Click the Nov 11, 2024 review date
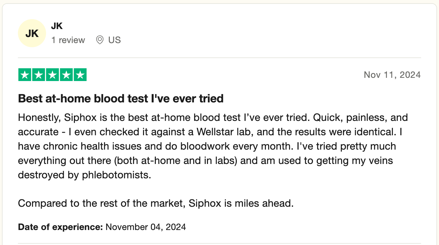 coord(392,75)
